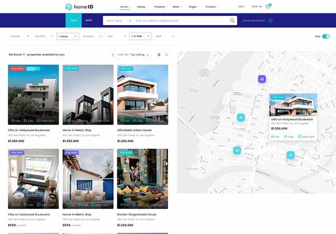Image resolution: width=336 pixels, height=234 pixels.
Task: Click the top-row Villa on Hollywood Boulevard title
Action: pyautogui.click(x=29, y=130)
